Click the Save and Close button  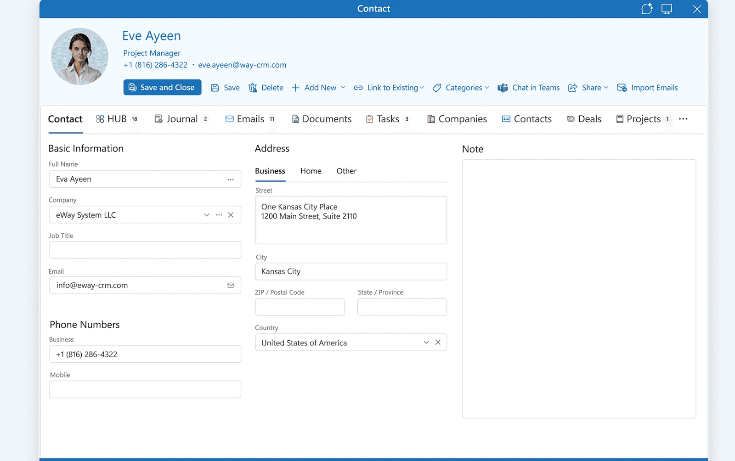(162, 87)
